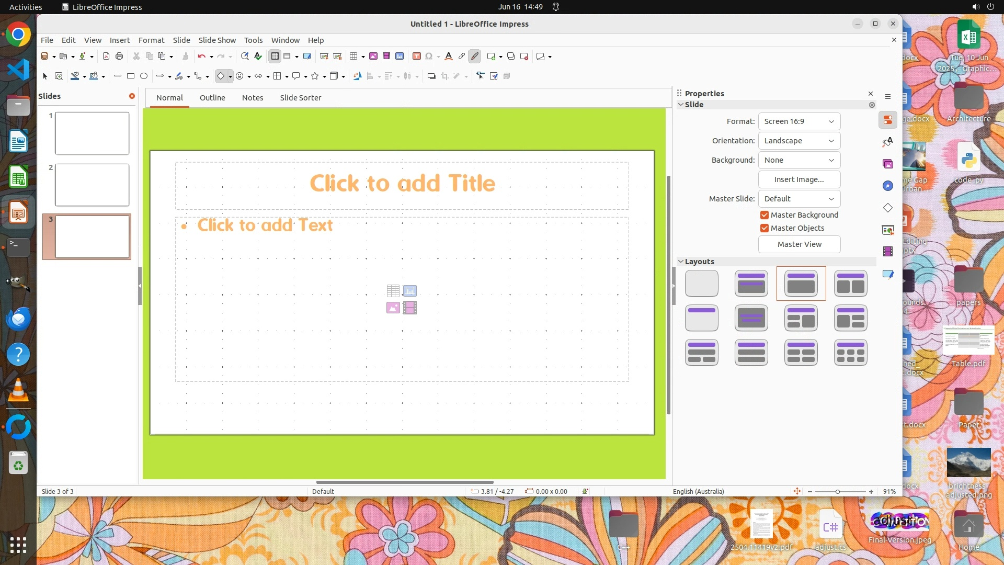Select the Ellipse drawing tool

tap(144, 76)
